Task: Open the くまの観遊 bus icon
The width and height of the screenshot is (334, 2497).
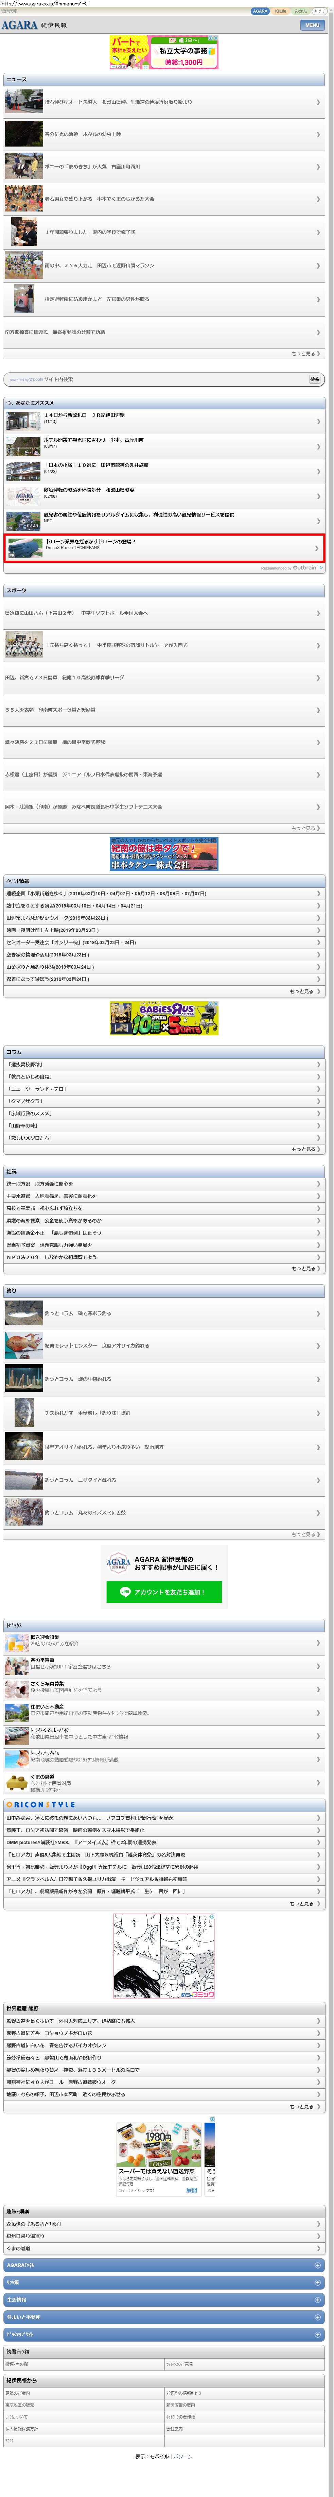Action: pos(16,1783)
